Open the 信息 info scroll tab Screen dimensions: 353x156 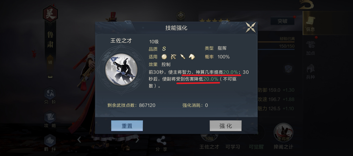(310, 23)
